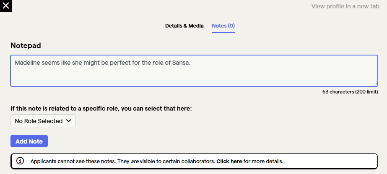The width and height of the screenshot is (387, 174).
Task: Select the Notes (0) tab
Action: tap(223, 26)
